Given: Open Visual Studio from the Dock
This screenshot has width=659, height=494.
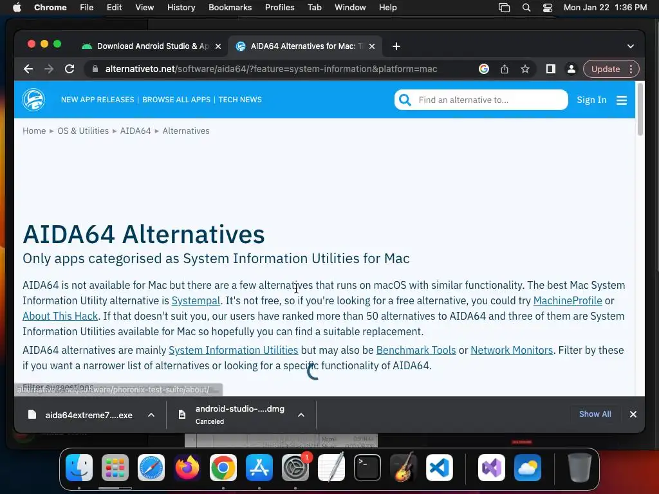Looking at the screenshot, I should 491,468.
